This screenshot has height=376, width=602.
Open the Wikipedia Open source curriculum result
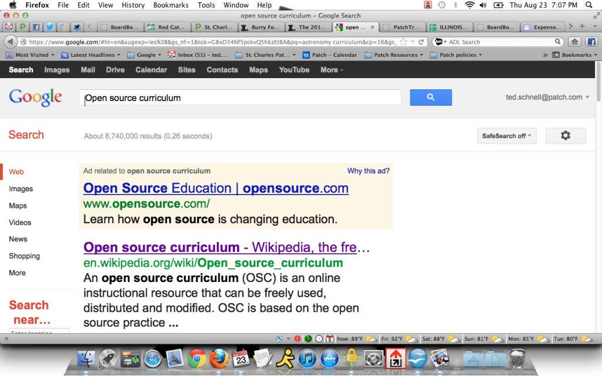(220, 247)
